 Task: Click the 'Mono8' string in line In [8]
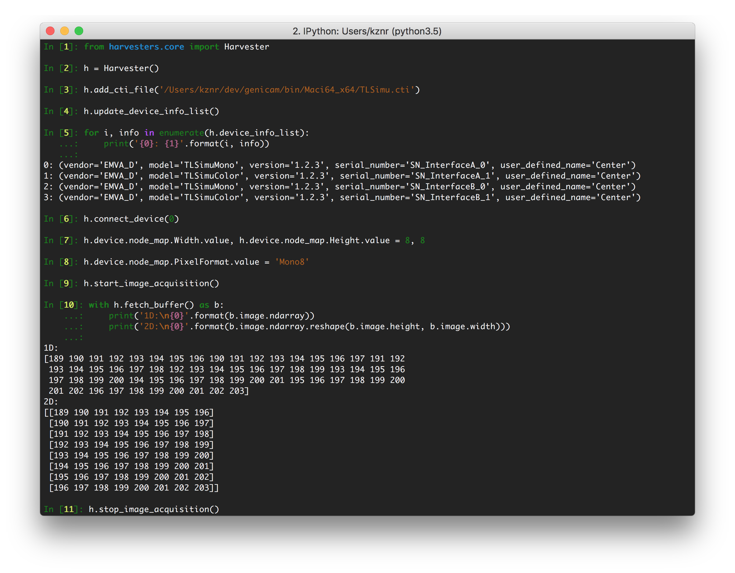(292, 262)
